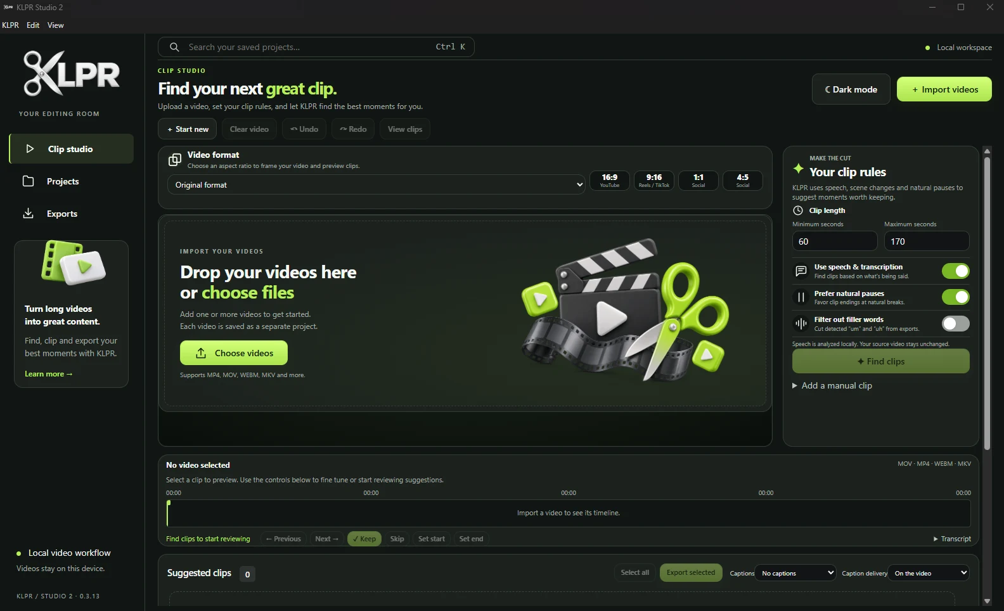Click the Video format frames icon
Viewport: 1004px width, 611px height.
tap(174, 160)
